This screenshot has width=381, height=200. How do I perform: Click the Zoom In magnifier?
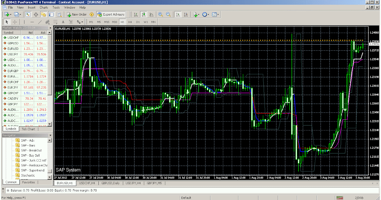coord(161,14)
